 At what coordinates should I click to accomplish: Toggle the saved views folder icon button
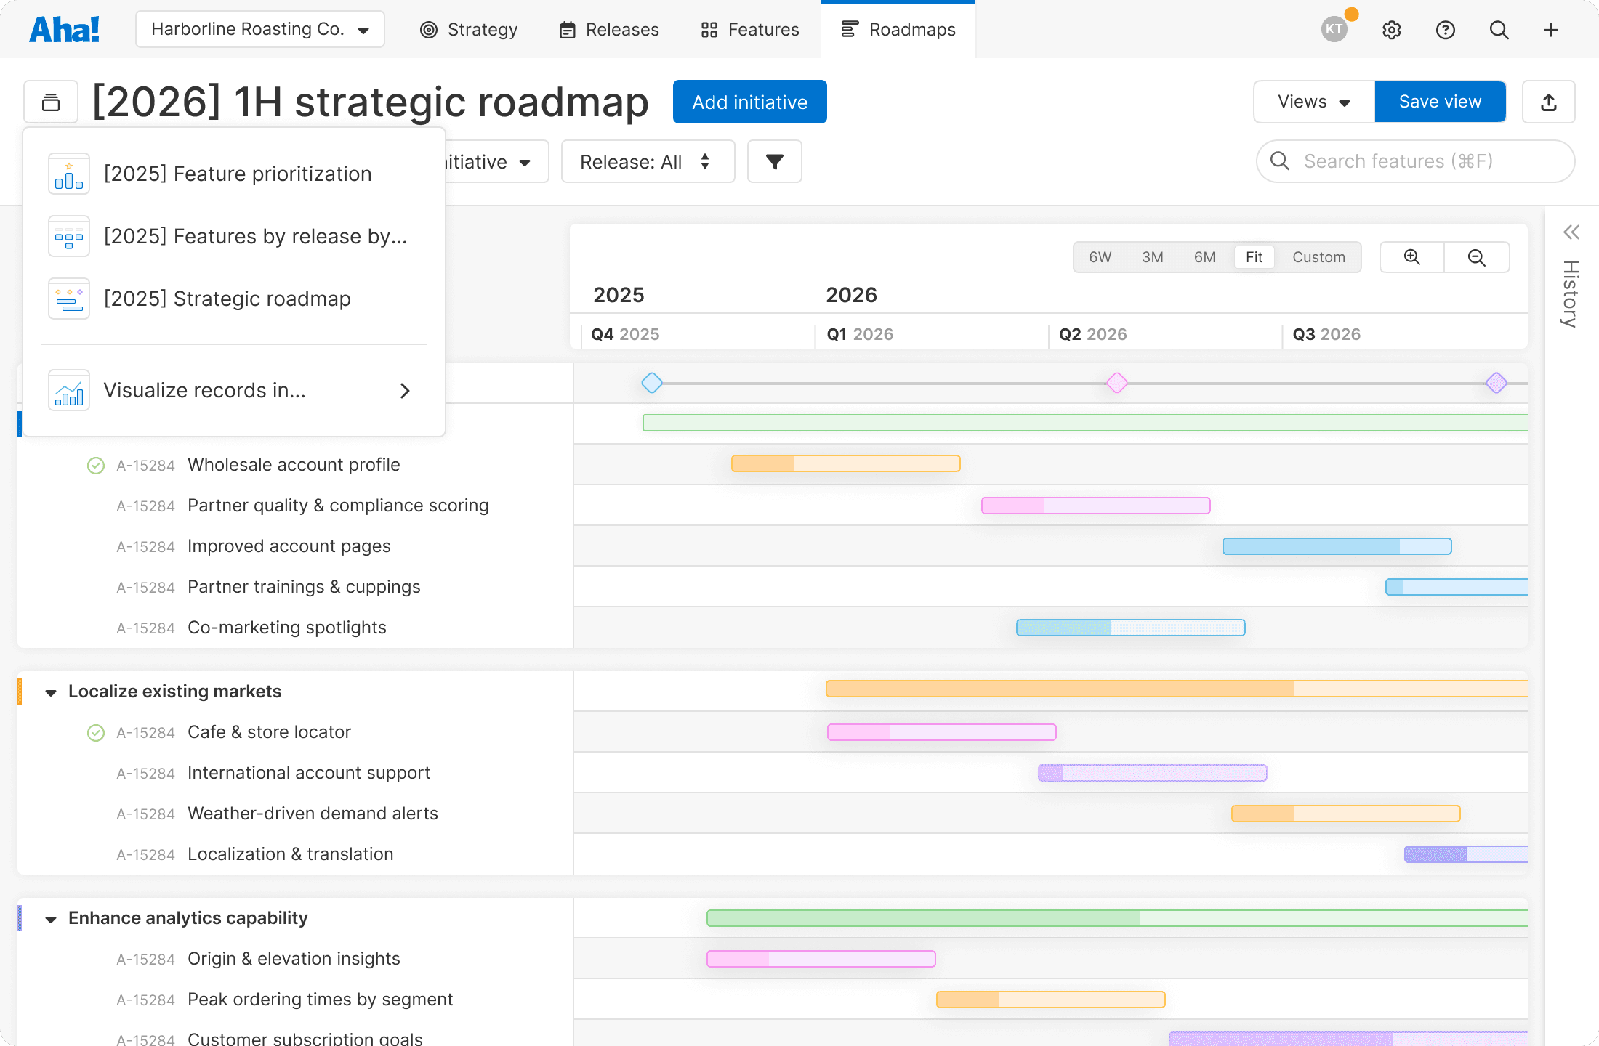[x=51, y=102]
